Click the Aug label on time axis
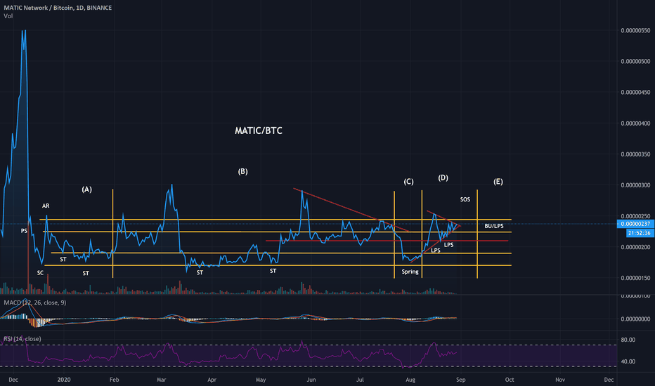 (410, 380)
